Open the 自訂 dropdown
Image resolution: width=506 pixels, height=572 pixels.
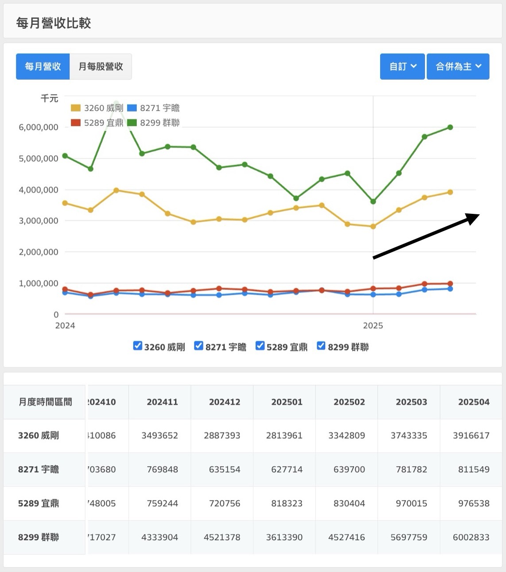tap(402, 66)
